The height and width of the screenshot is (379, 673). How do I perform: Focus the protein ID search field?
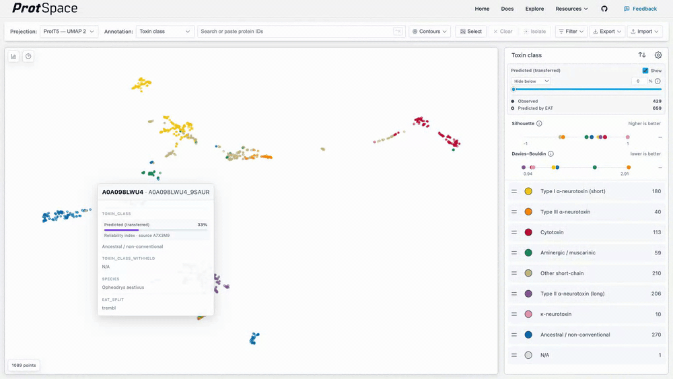click(x=300, y=32)
